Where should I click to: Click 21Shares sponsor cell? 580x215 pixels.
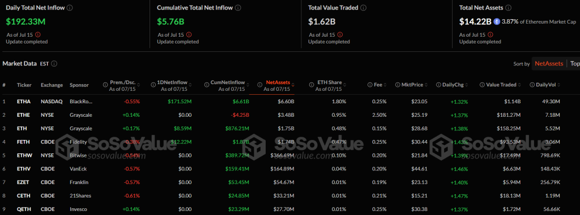coord(80,196)
